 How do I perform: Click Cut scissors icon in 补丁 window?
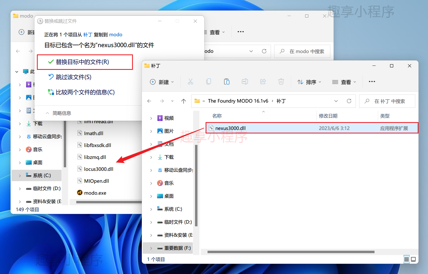pyautogui.click(x=190, y=82)
